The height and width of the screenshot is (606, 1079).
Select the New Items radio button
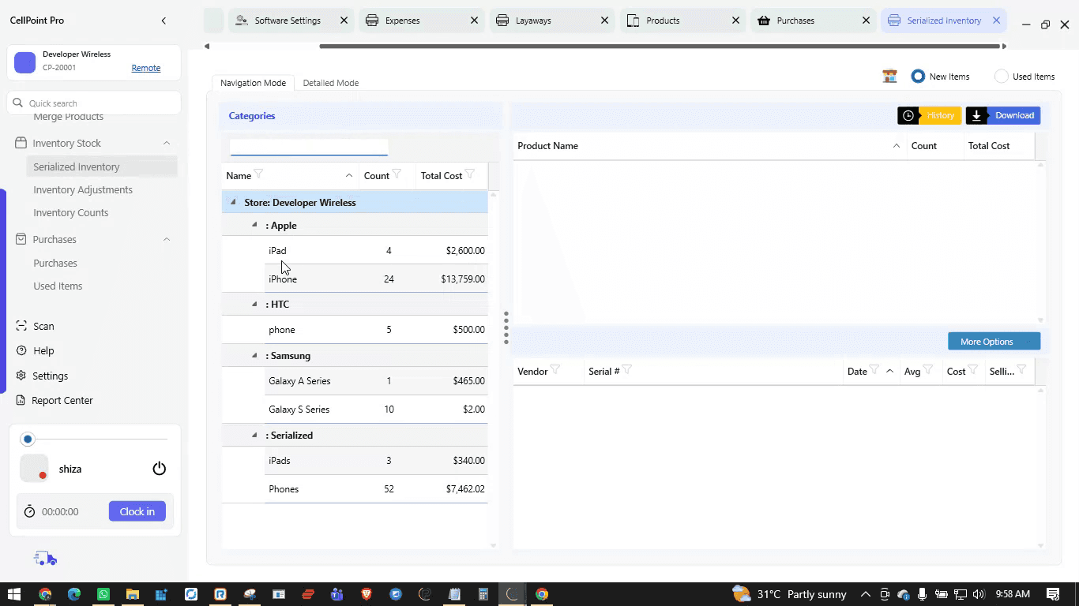(x=918, y=77)
